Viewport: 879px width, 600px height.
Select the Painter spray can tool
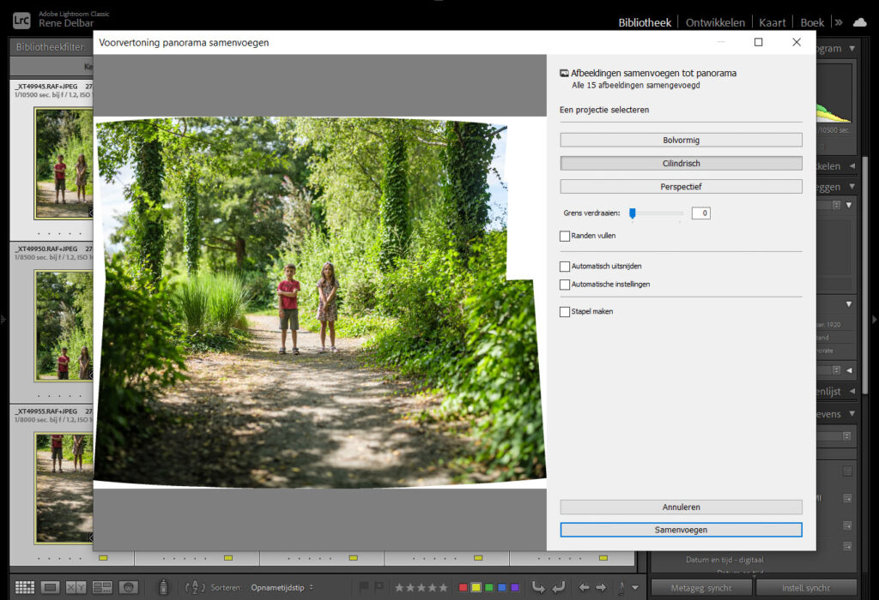pyautogui.click(x=164, y=586)
